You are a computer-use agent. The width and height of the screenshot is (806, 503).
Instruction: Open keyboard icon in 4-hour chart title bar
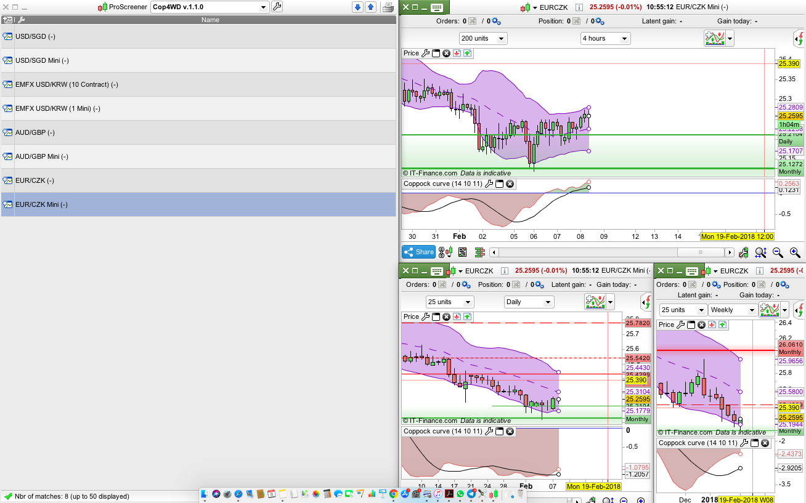(437, 7)
